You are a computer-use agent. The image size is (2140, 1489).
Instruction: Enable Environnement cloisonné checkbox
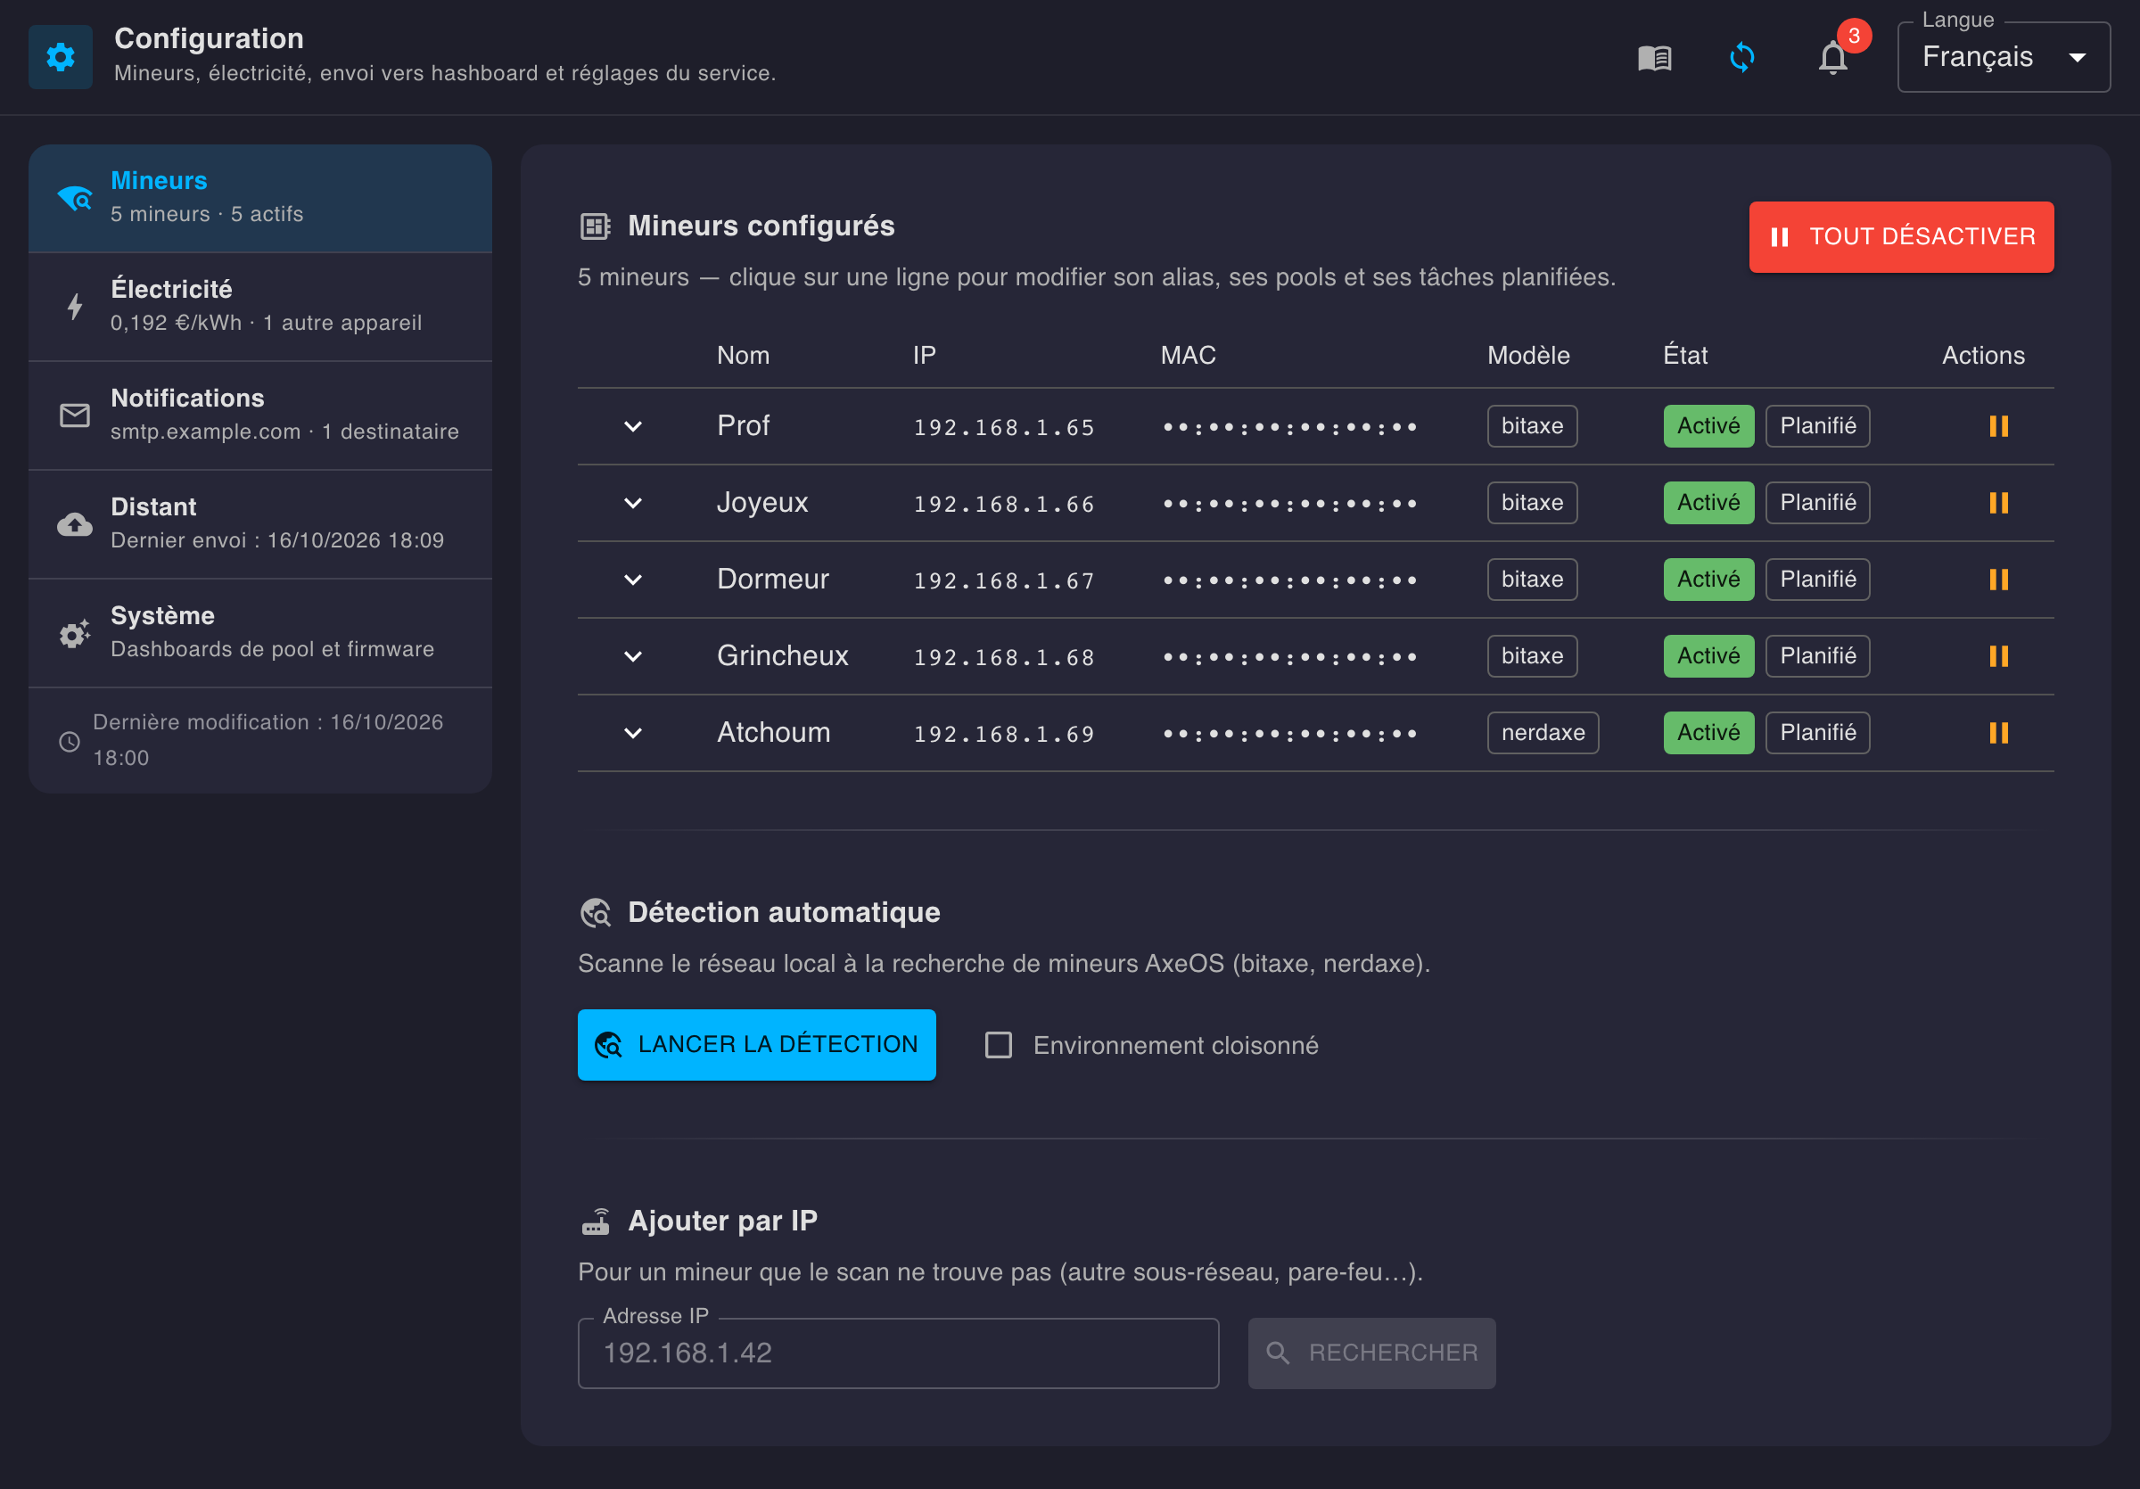tap(999, 1045)
